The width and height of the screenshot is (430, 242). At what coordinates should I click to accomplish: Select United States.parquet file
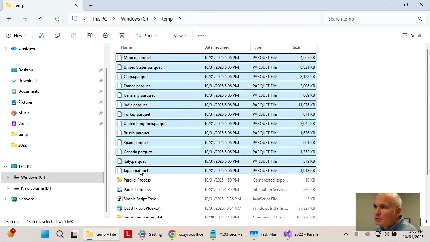[216, 67]
